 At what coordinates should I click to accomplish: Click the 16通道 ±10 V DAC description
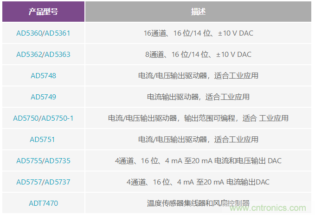198,33
